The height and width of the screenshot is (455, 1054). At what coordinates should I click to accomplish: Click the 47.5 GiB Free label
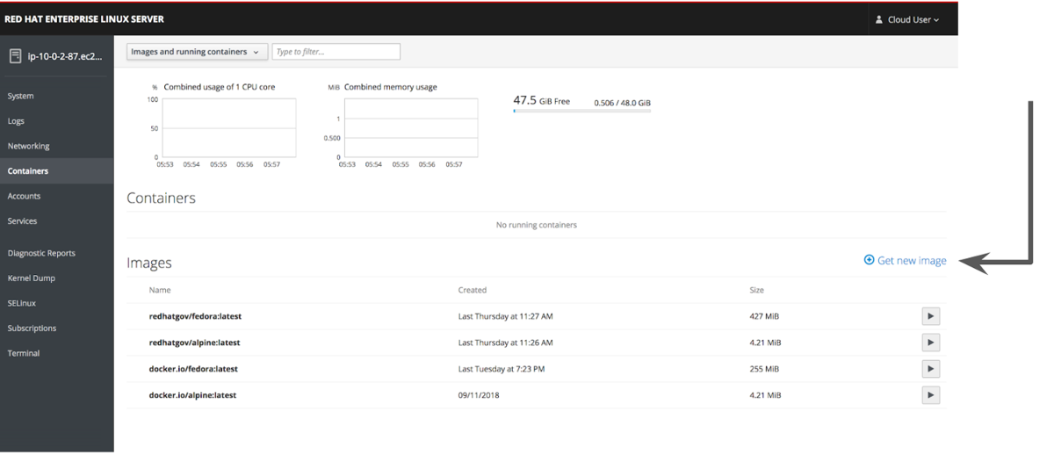542,101
